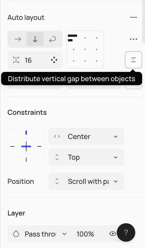
Task: Open Pass through blend mode dropdown
Action: point(40,234)
